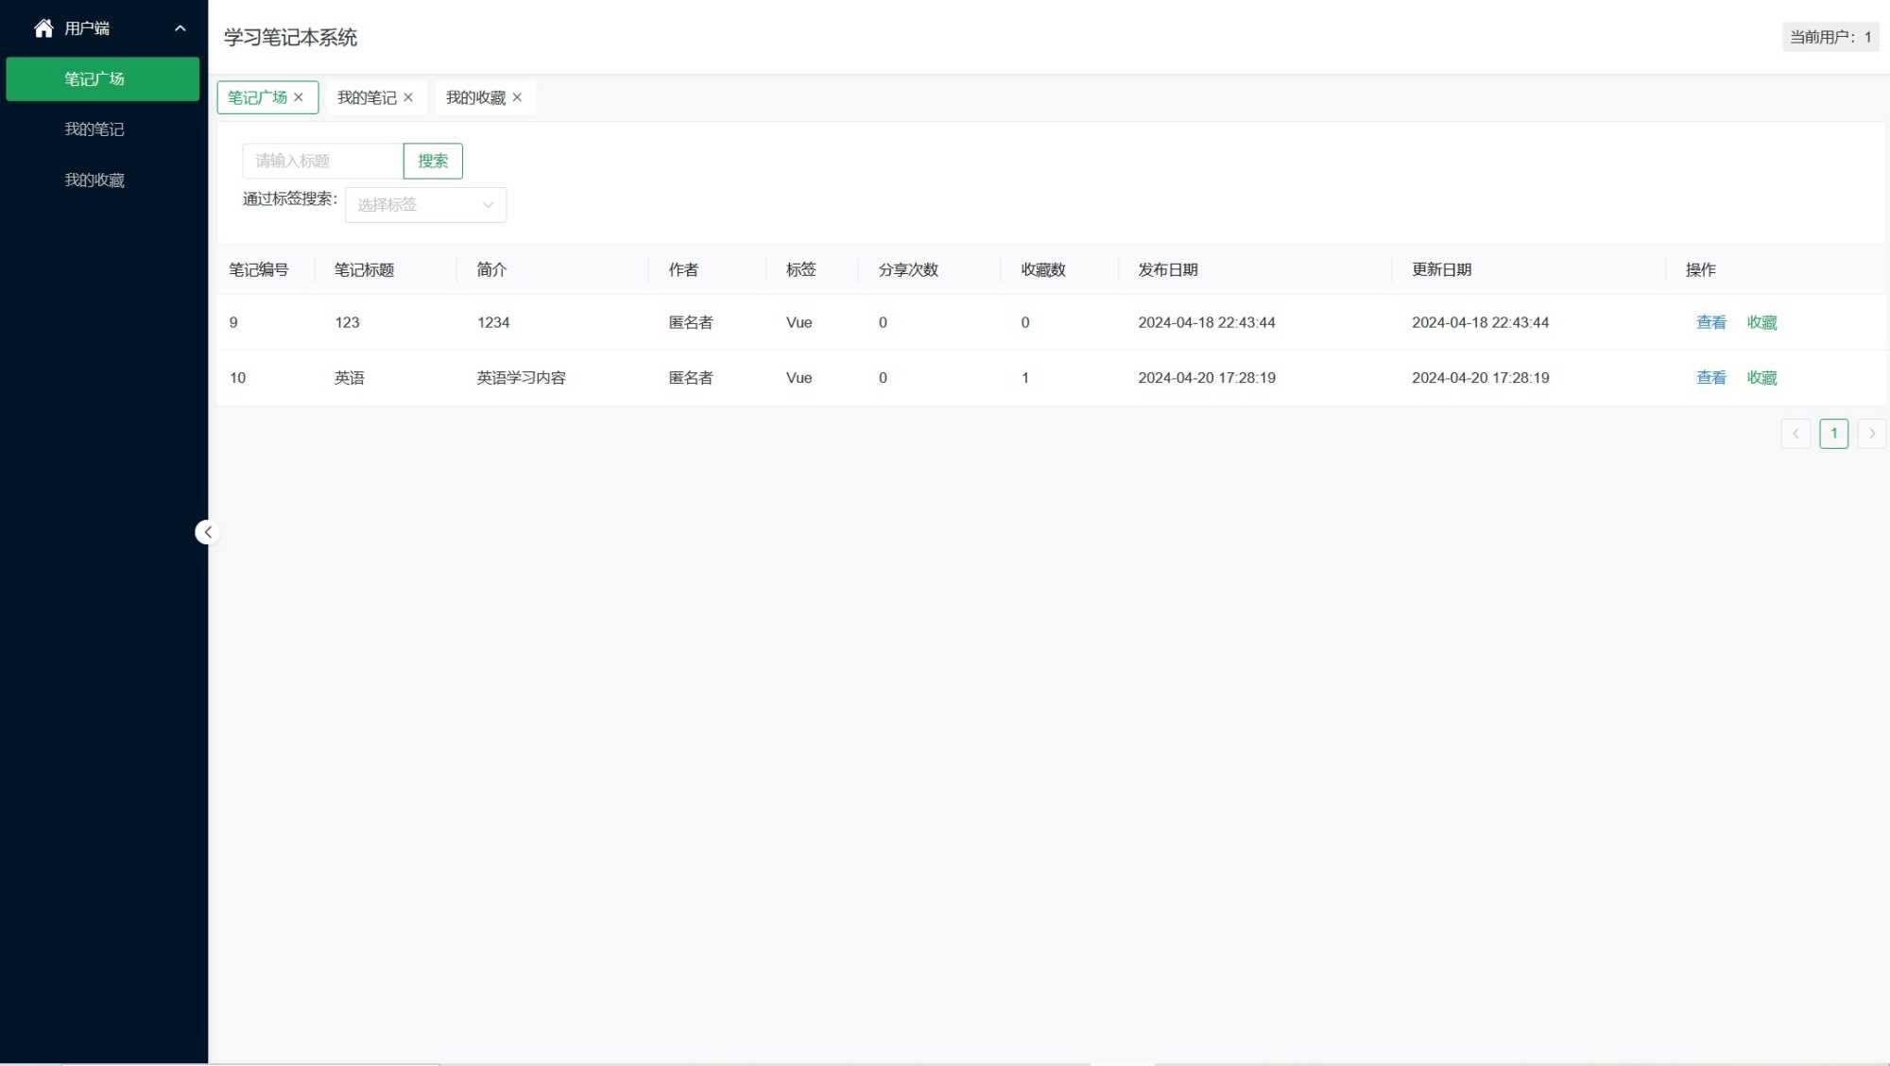Viewport: 1890px width, 1066px height.
Task: Click the home icon beside 用户端
Action: click(43, 28)
